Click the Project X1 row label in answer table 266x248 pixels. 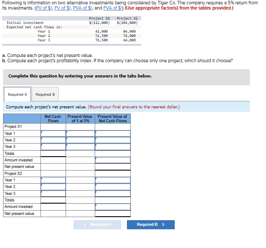[x=13, y=127]
